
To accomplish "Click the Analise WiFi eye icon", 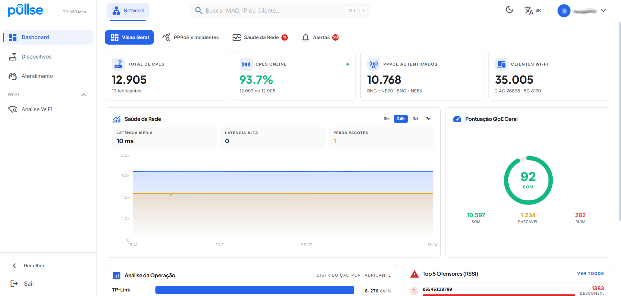I will pyautogui.click(x=13, y=109).
